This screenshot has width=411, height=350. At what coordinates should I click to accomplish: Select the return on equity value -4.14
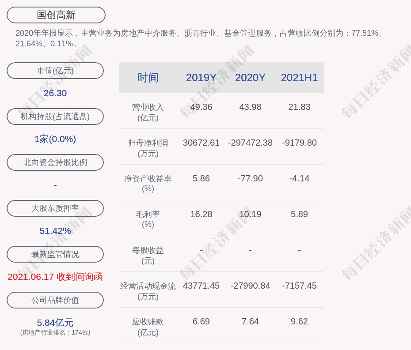click(x=299, y=179)
